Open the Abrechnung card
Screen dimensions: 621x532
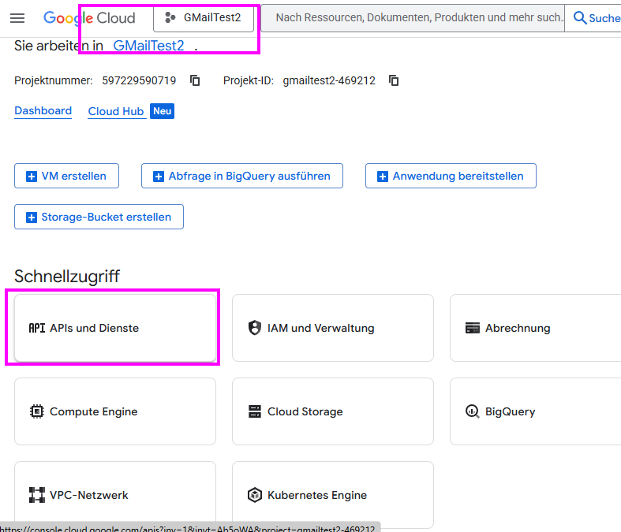coord(536,328)
